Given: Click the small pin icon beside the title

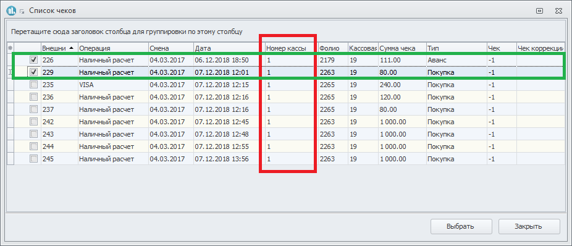Looking at the screenshot, I should coord(22,12).
